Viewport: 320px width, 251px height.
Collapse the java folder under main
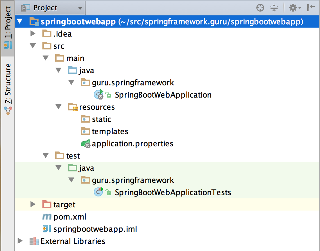[58, 70]
